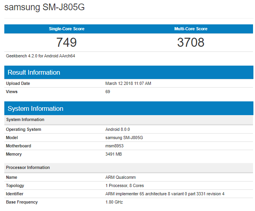255x211 pixels.
Task: Select the Multi-Core Score header
Action: [191, 29]
